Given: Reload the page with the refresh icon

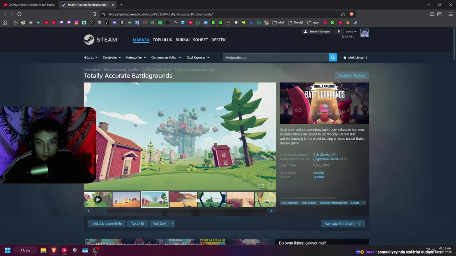Looking at the screenshot, I should pyautogui.click(x=19, y=14).
